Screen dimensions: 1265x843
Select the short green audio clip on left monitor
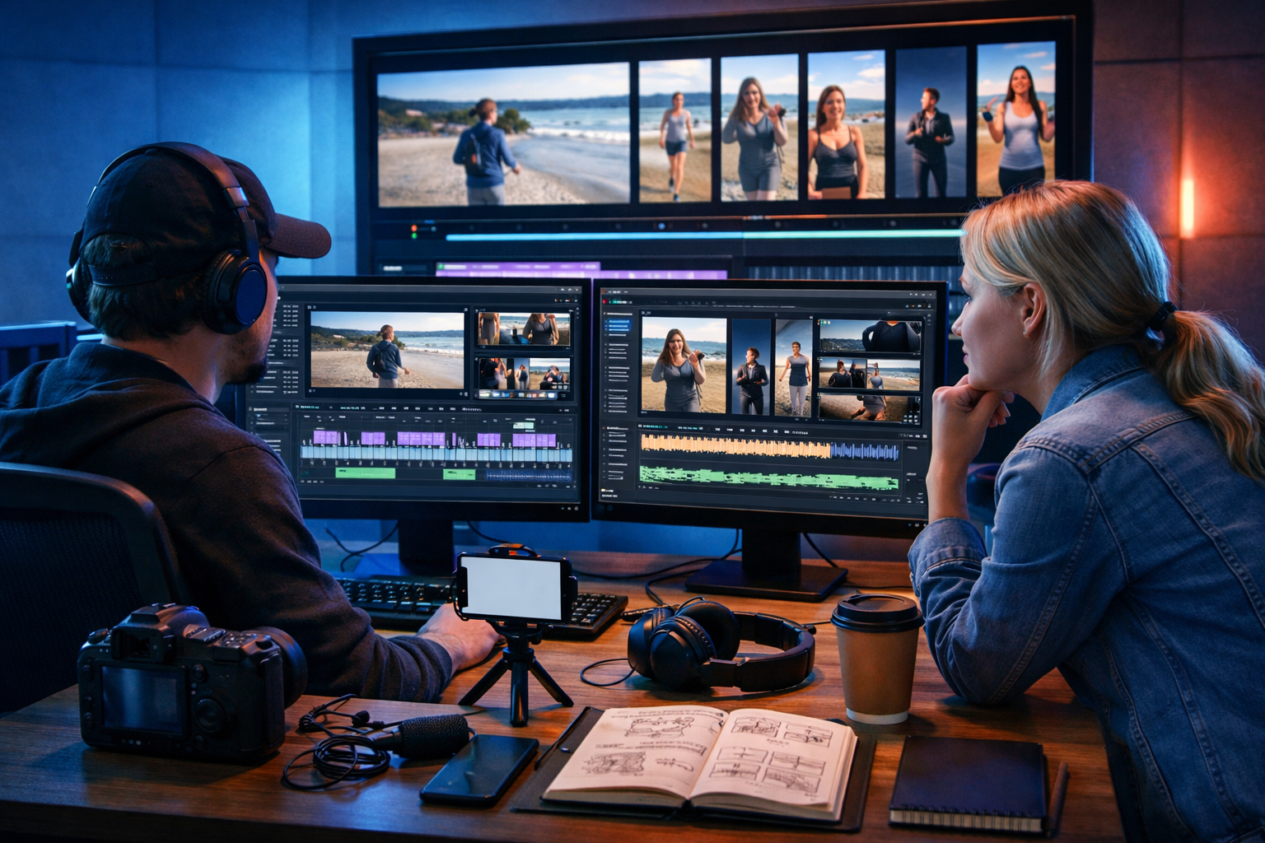click(x=460, y=473)
